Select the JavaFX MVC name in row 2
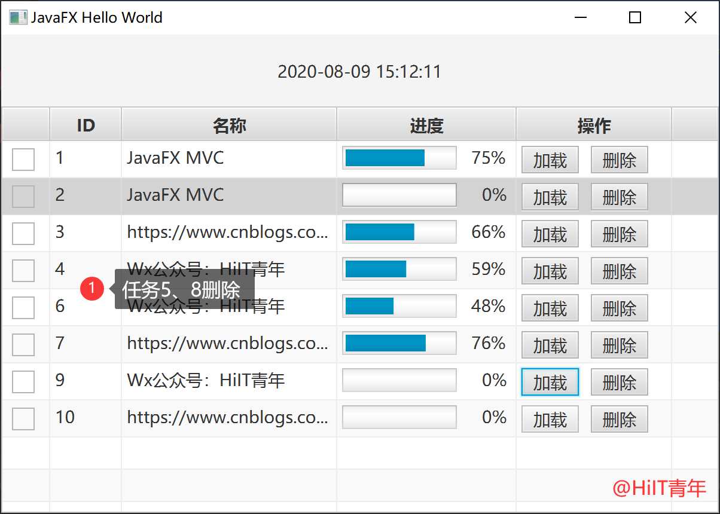This screenshot has height=514, width=720. point(175,195)
